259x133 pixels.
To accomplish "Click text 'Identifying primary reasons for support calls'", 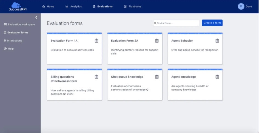I will pyautogui.click(x=135, y=52).
